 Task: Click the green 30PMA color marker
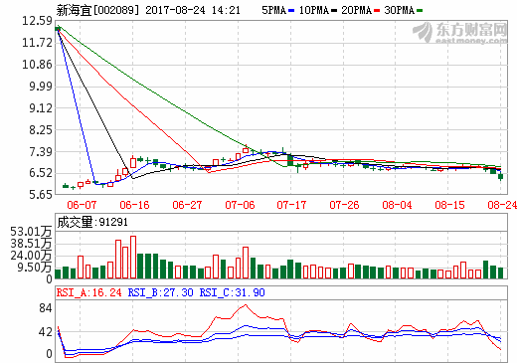[420, 11]
